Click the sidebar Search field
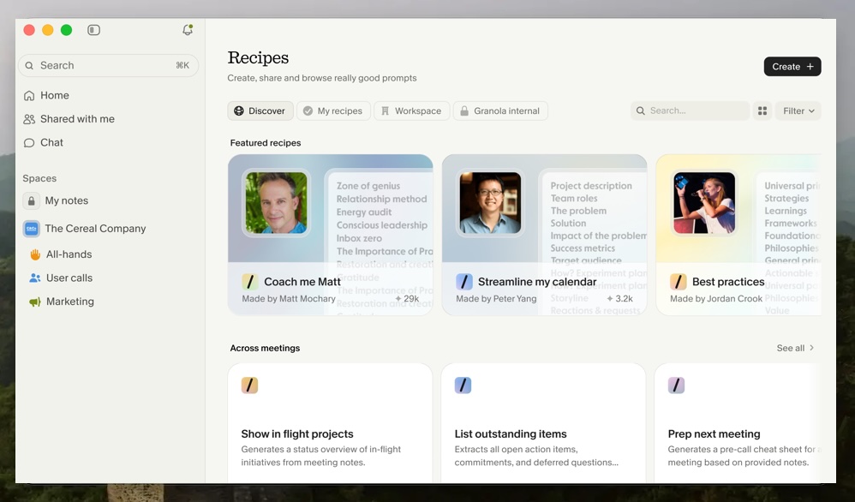 point(109,65)
